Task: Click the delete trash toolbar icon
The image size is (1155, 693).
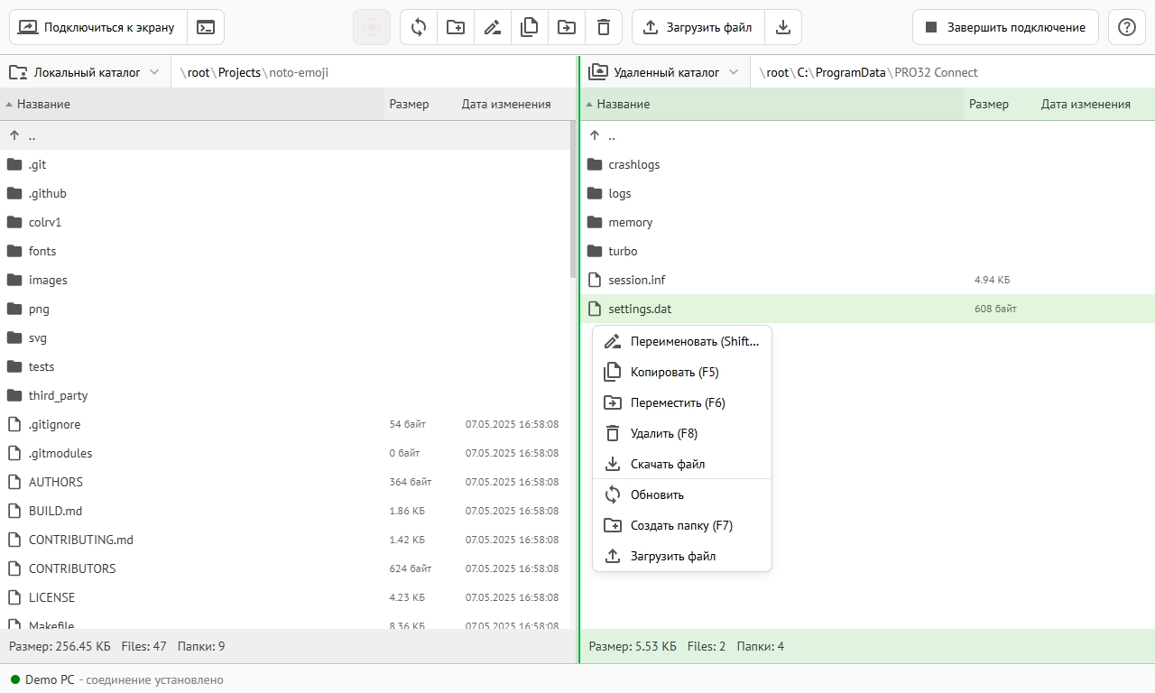Action: 604,27
